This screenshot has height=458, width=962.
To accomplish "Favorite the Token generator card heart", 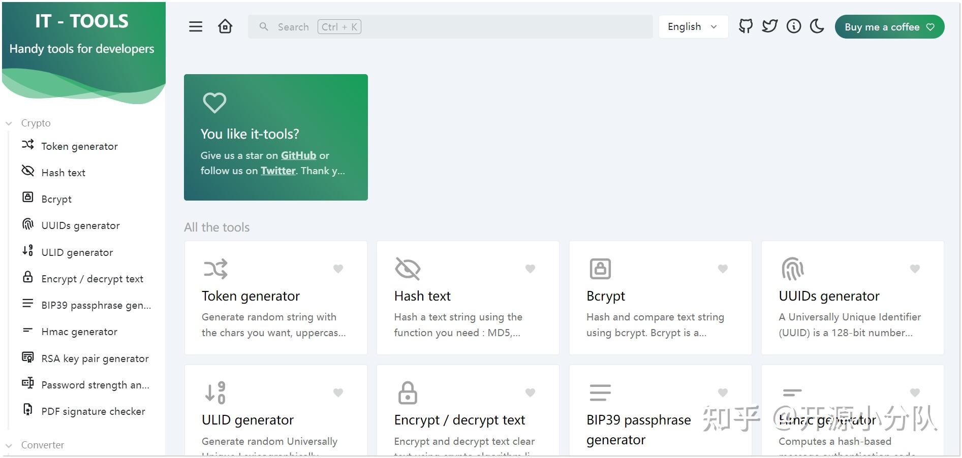I will (x=338, y=269).
